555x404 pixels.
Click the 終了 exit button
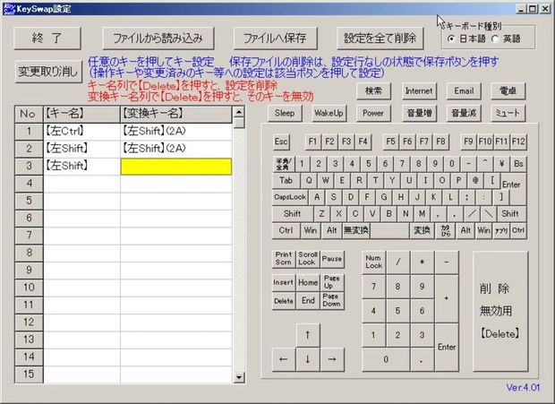pyautogui.click(x=47, y=38)
